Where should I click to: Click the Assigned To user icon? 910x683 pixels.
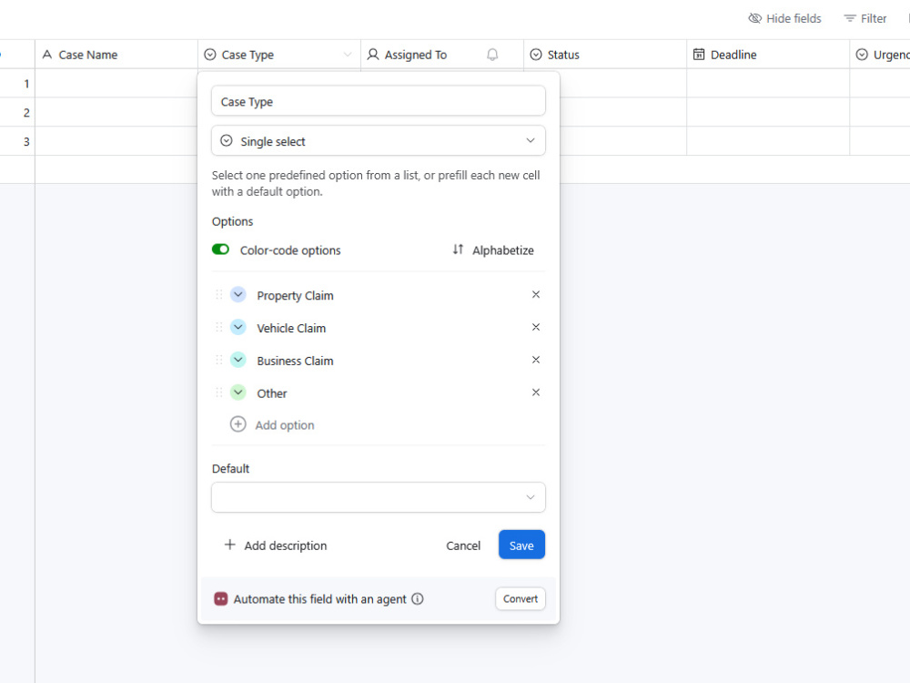[373, 55]
